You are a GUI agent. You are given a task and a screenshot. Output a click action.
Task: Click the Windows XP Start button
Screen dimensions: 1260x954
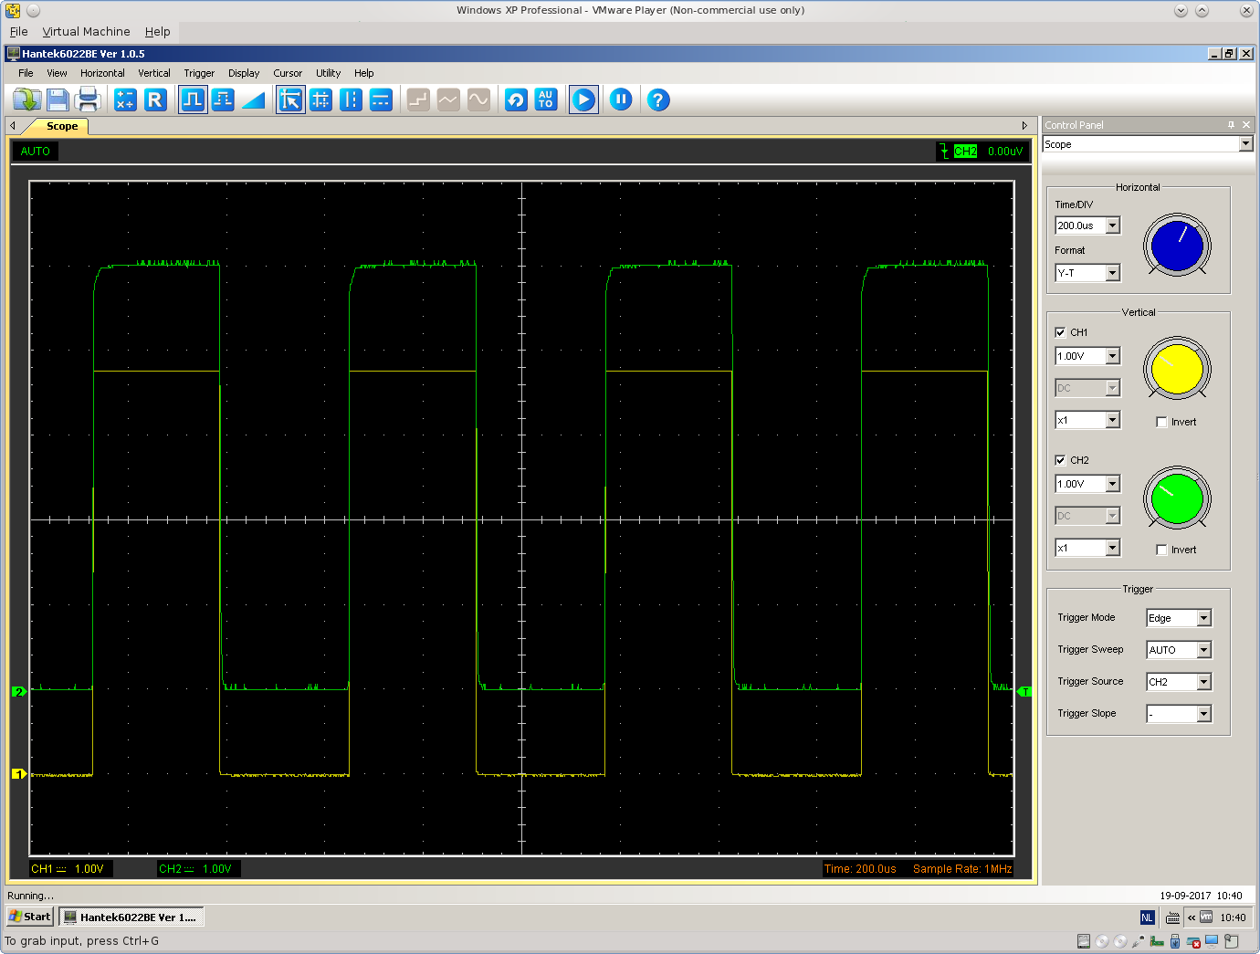coord(28,916)
